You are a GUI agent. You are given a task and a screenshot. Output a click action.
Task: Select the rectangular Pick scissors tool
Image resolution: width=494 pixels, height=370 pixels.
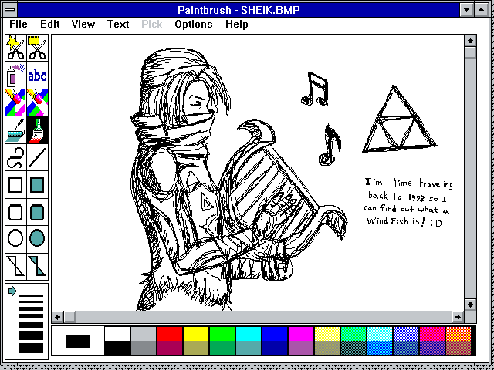(x=38, y=48)
